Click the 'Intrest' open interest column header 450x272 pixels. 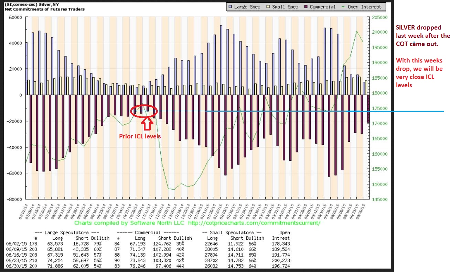tap(281, 238)
